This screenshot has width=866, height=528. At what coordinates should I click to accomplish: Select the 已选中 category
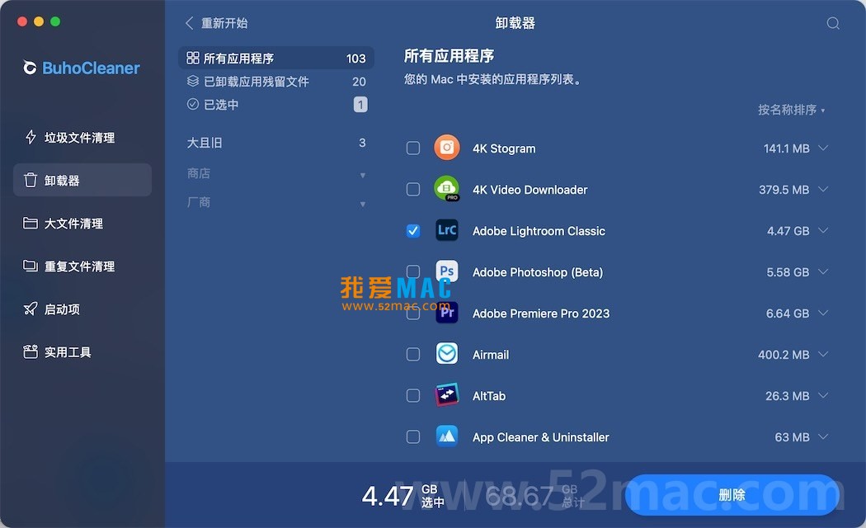[276, 105]
